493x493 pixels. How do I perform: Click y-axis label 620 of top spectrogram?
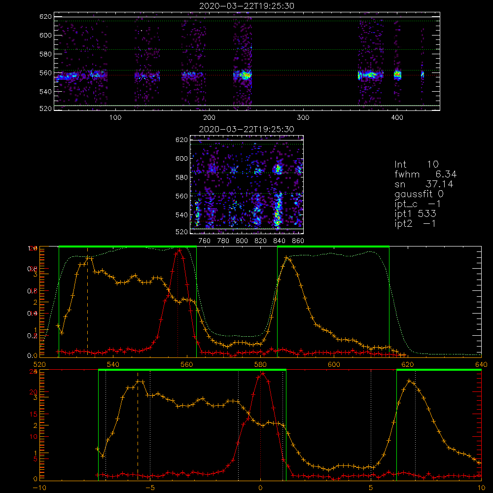pyautogui.click(x=45, y=17)
